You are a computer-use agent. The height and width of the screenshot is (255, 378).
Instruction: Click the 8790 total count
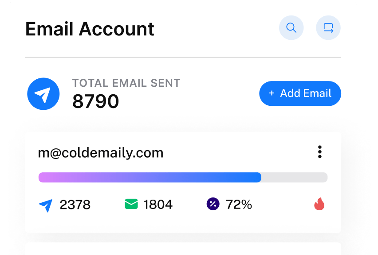[x=96, y=102]
